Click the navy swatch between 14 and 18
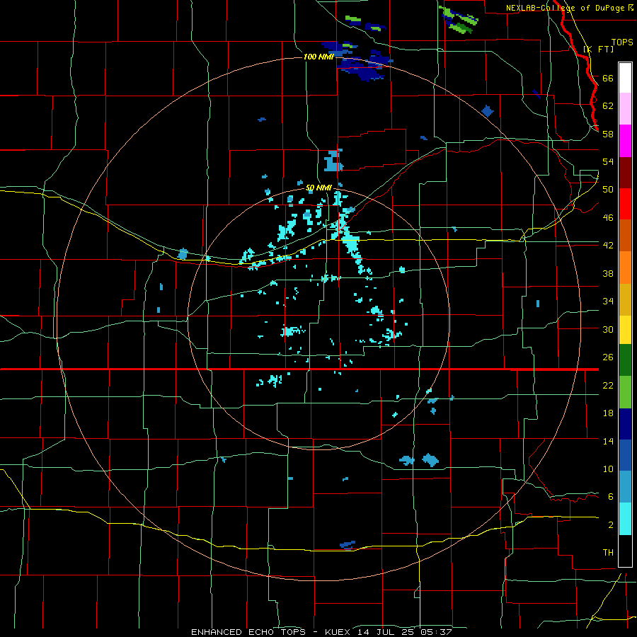This screenshot has width=637, height=637. pyautogui.click(x=625, y=424)
